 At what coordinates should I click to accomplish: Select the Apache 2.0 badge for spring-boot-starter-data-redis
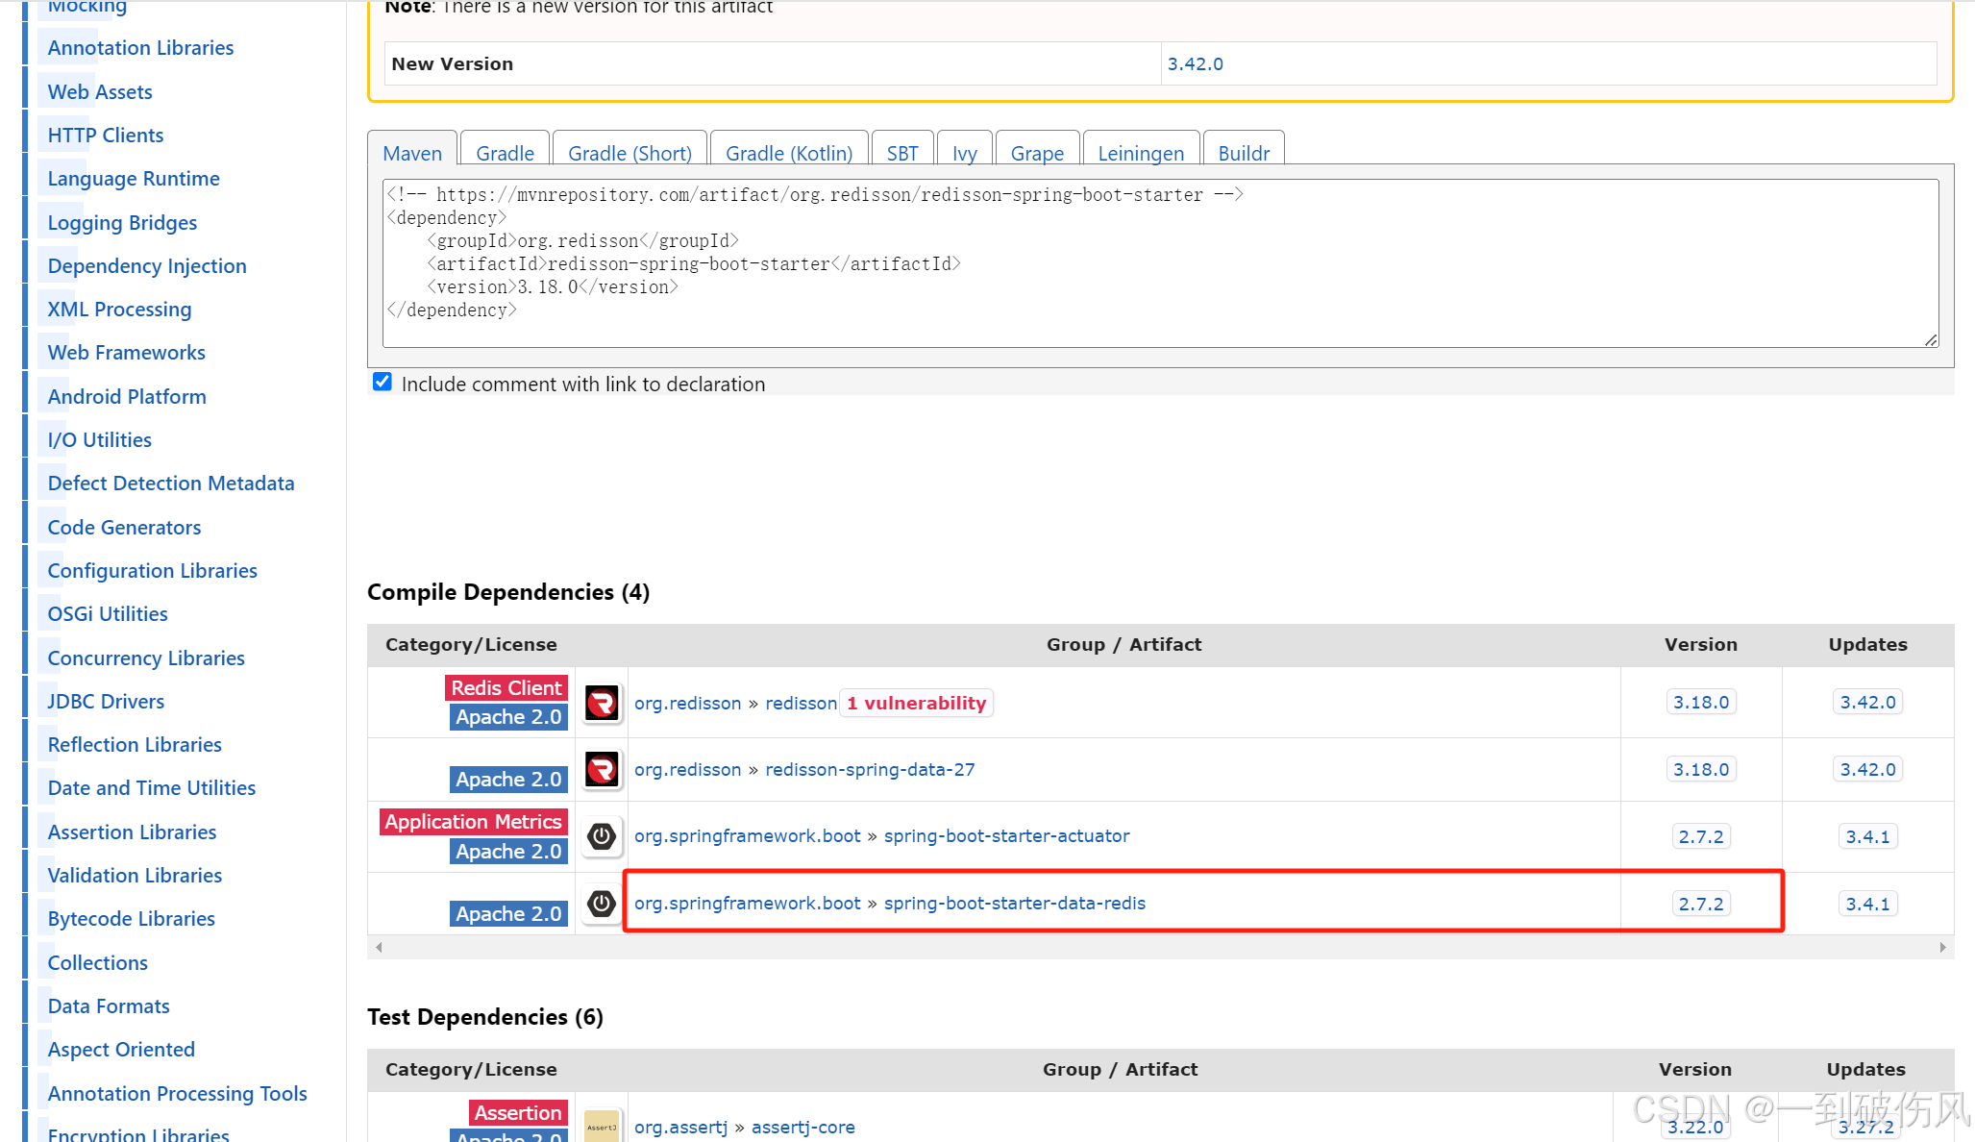click(x=508, y=912)
